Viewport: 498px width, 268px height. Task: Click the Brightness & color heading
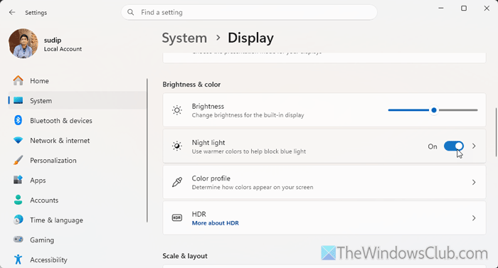191,85
